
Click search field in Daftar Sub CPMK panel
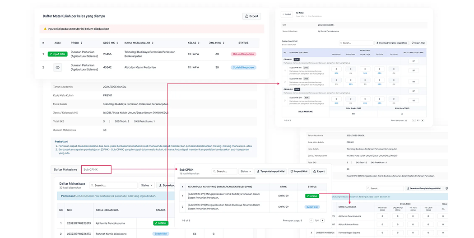(356, 43)
